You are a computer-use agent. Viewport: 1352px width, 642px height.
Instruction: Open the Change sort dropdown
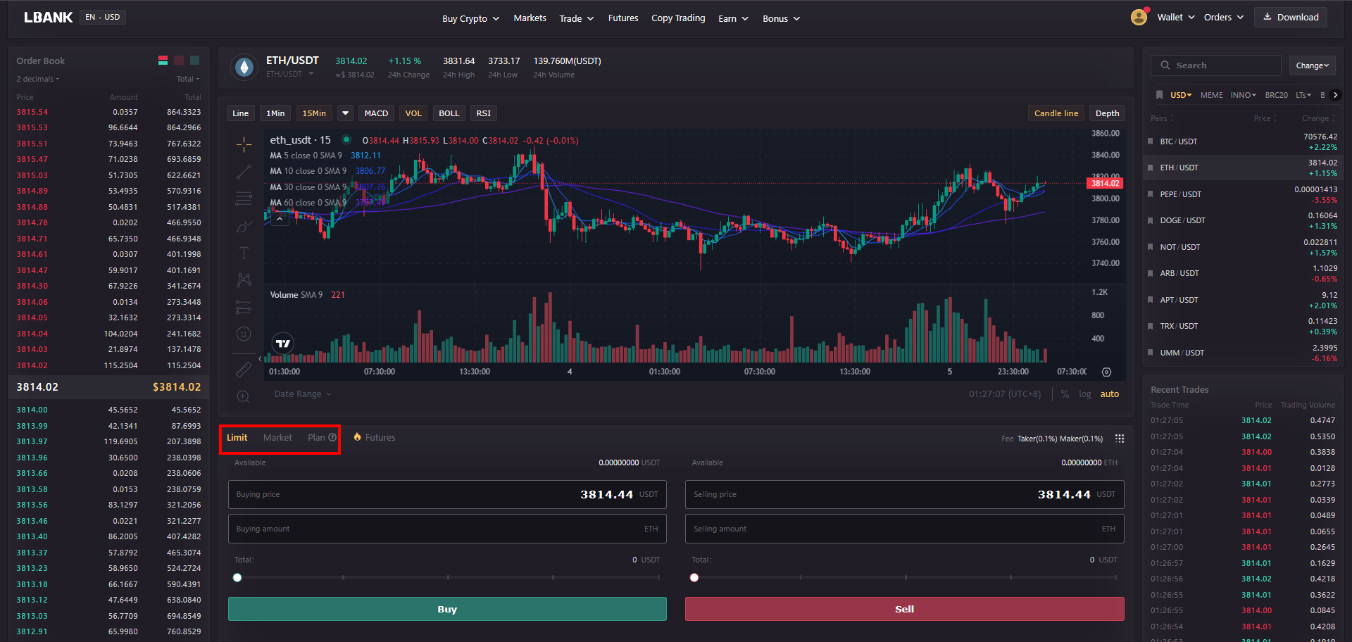click(x=1313, y=65)
